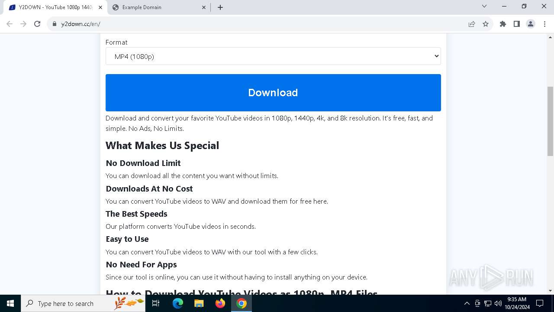Click the scrollbar up arrow
The image size is (554, 312).
pyautogui.click(x=550, y=37)
